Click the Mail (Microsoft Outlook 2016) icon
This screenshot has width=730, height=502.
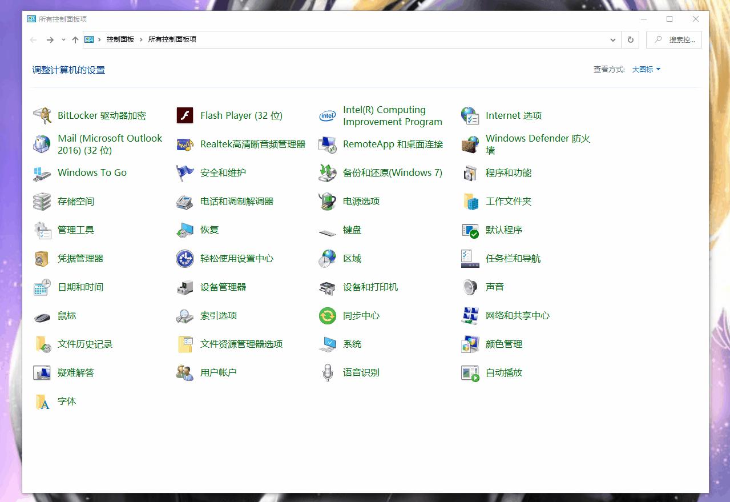42,144
